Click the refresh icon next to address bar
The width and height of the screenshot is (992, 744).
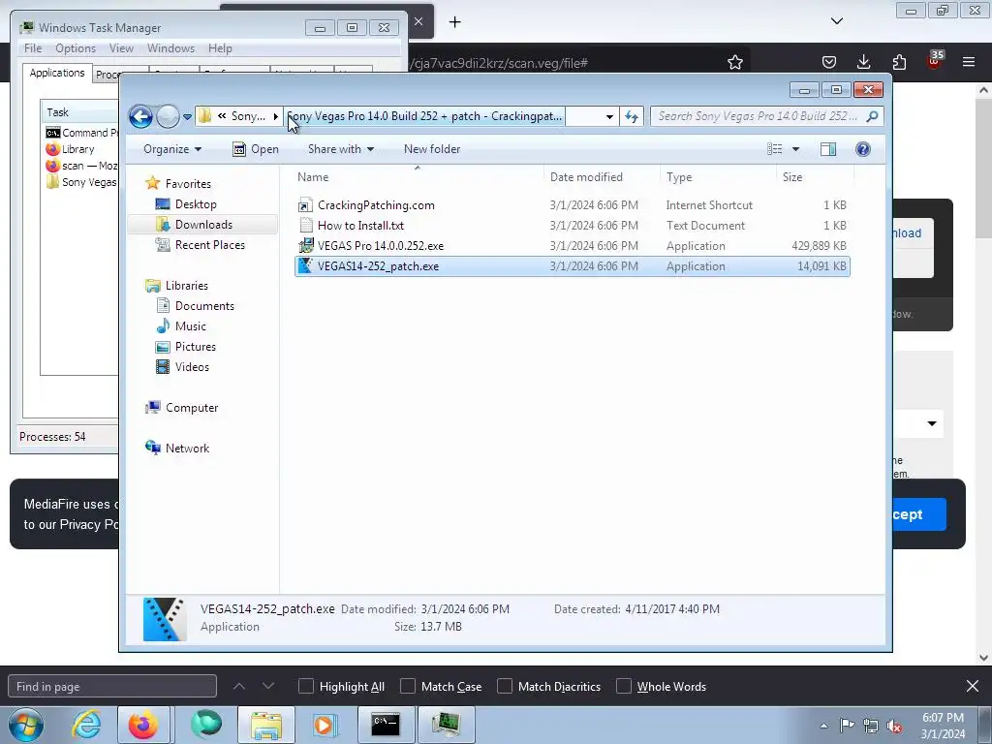[632, 116]
